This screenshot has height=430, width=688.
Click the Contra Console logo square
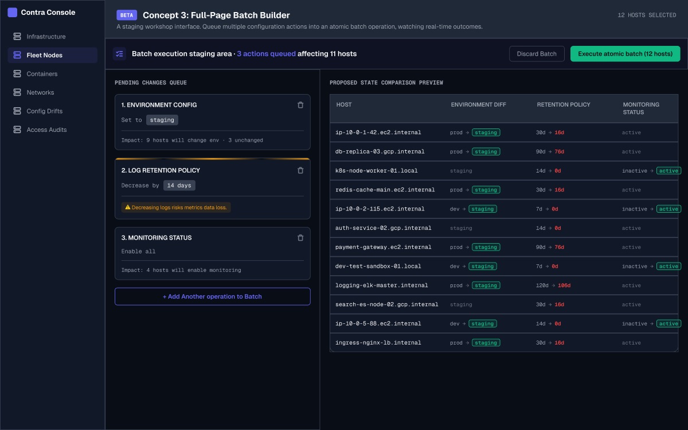point(12,12)
